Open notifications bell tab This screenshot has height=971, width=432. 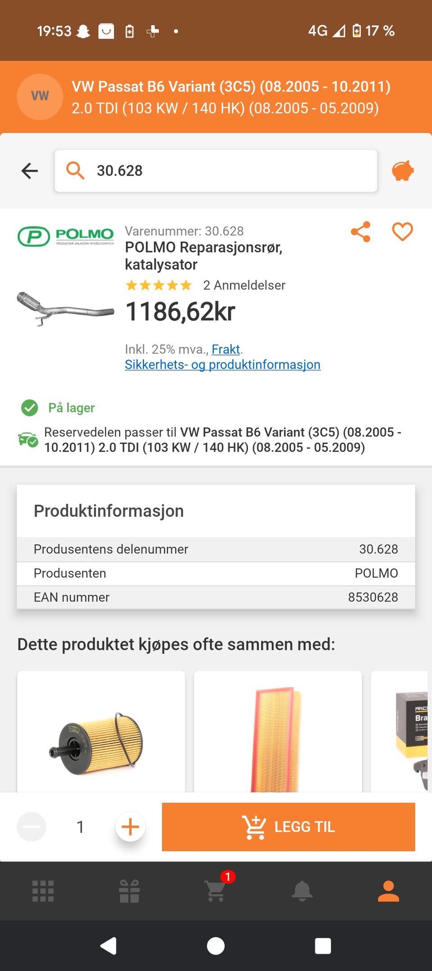[x=302, y=891]
